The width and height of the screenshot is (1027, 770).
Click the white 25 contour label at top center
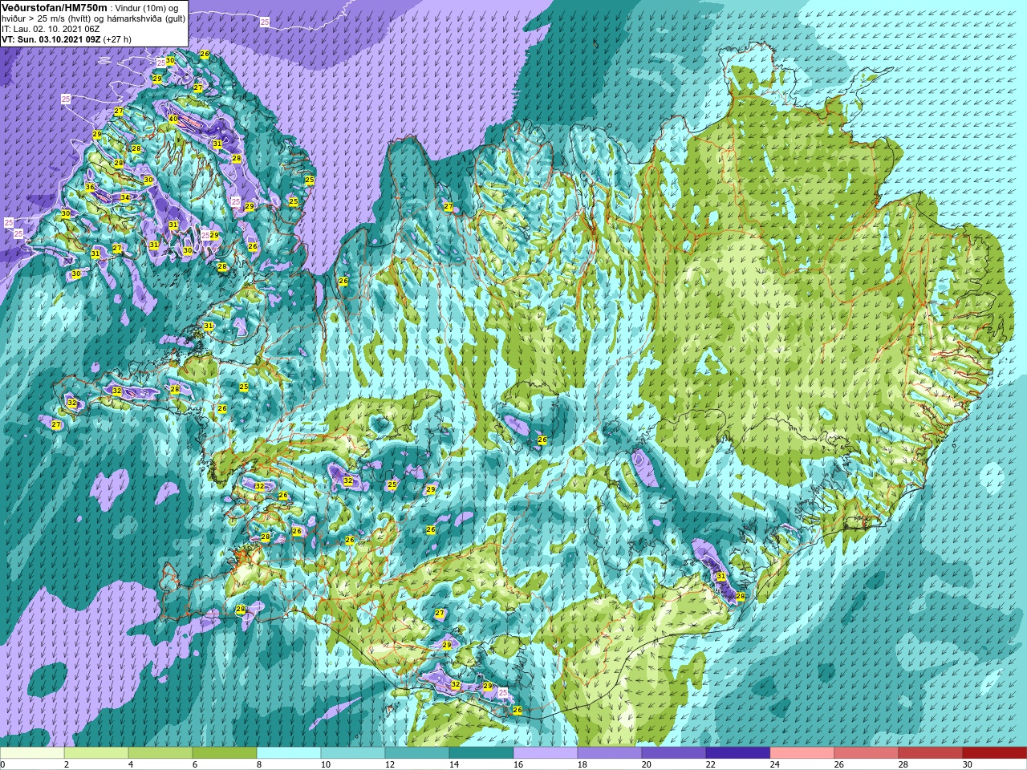(x=265, y=22)
